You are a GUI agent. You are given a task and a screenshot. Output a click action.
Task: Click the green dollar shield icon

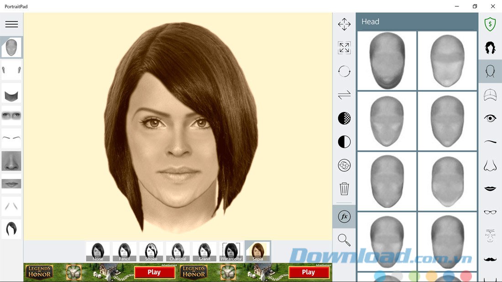490,24
